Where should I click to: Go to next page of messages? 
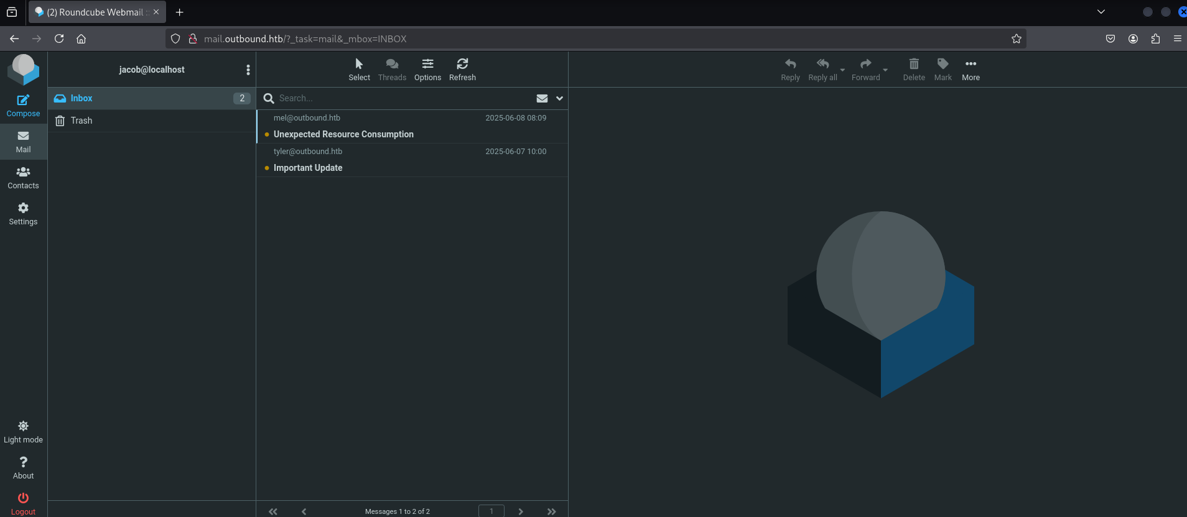point(521,511)
